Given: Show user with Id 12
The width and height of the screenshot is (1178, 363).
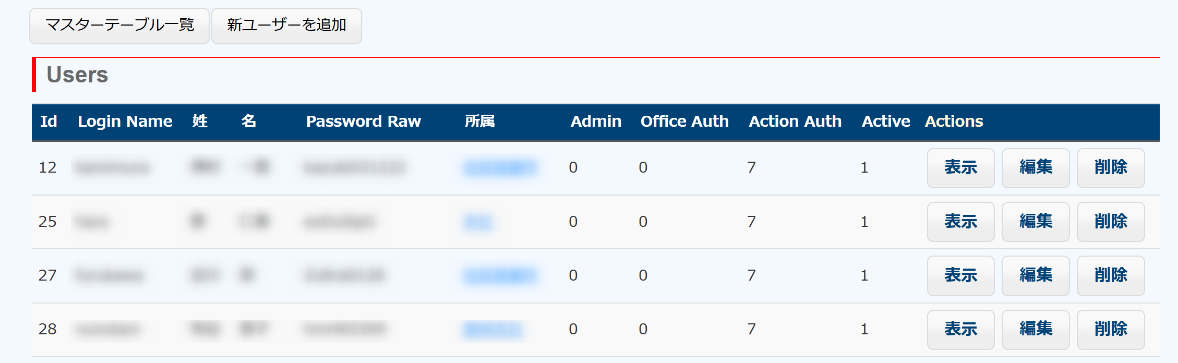Looking at the screenshot, I should pyautogui.click(x=960, y=168).
